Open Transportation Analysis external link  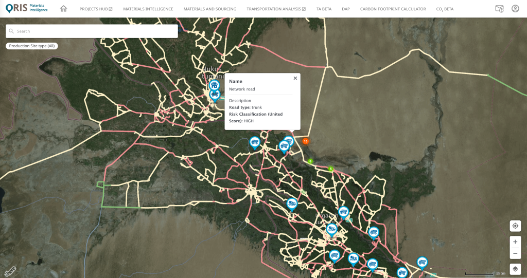click(276, 9)
